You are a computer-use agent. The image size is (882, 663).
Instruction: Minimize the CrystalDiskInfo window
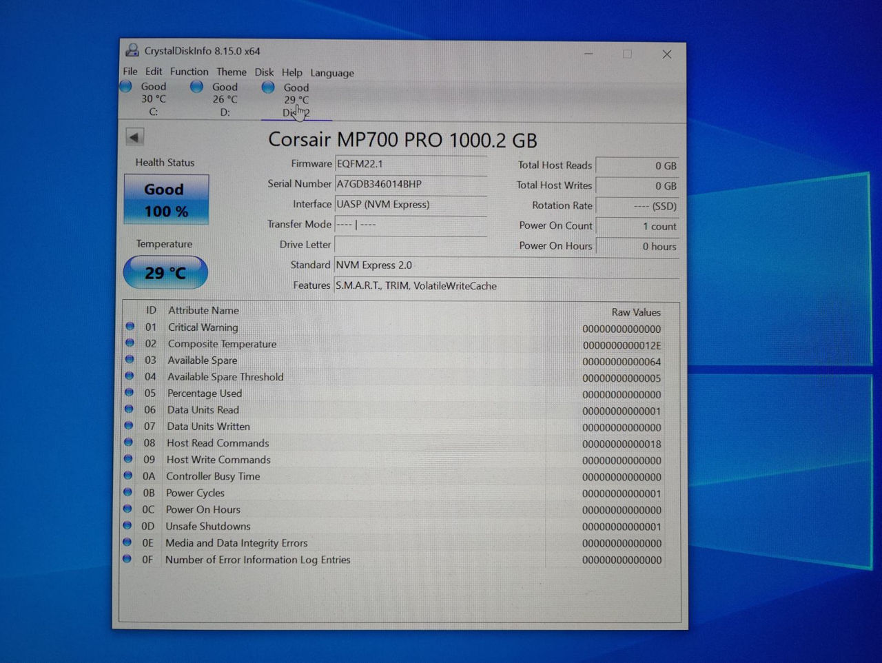pos(588,54)
